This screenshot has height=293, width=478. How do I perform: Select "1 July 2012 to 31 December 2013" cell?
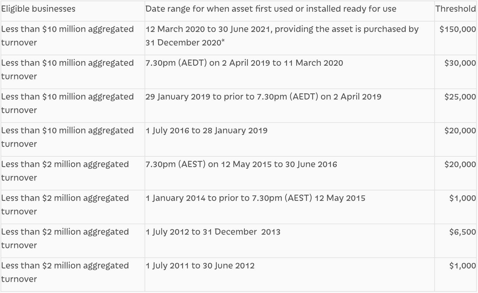(213, 232)
